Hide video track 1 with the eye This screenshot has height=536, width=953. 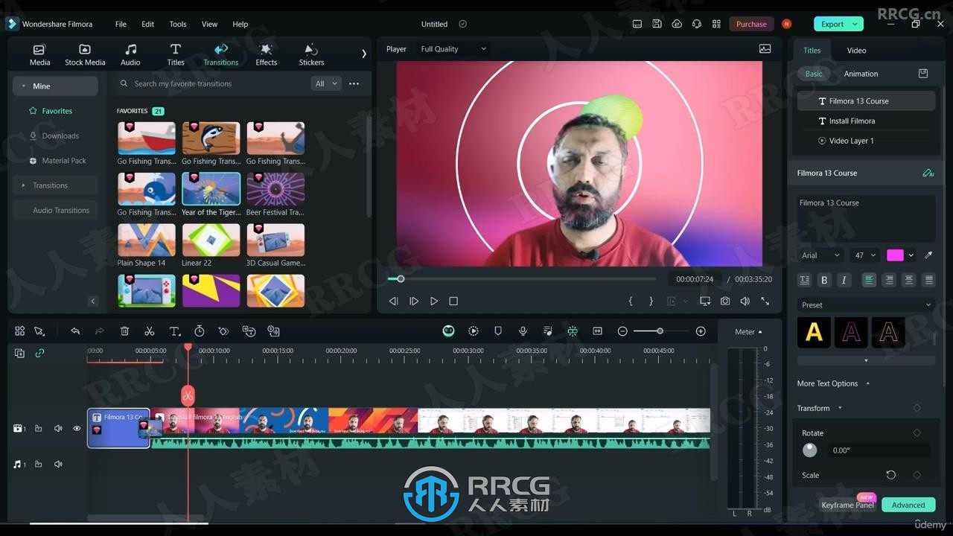77,429
